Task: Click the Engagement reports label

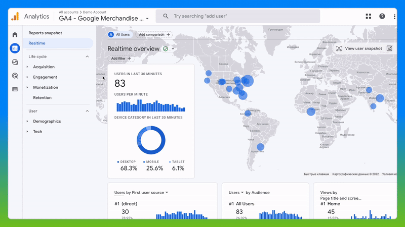Action: coord(45,77)
